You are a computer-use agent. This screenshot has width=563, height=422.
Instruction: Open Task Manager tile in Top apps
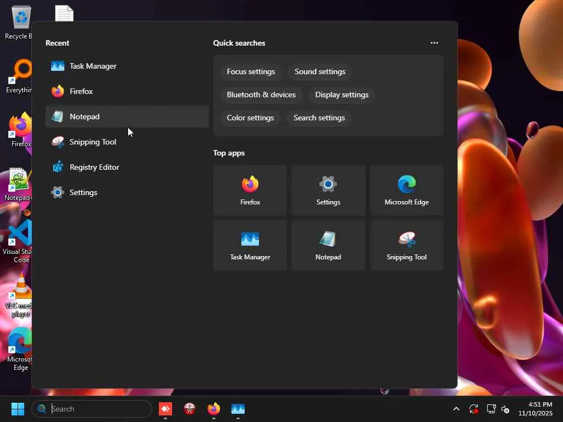click(250, 245)
